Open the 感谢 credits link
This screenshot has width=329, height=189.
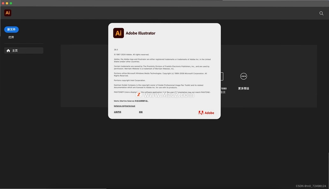[141, 112]
